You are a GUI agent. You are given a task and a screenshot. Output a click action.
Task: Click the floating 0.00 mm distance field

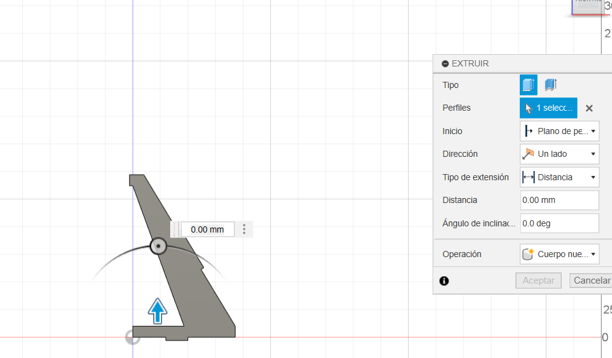pyautogui.click(x=208, y=229)
